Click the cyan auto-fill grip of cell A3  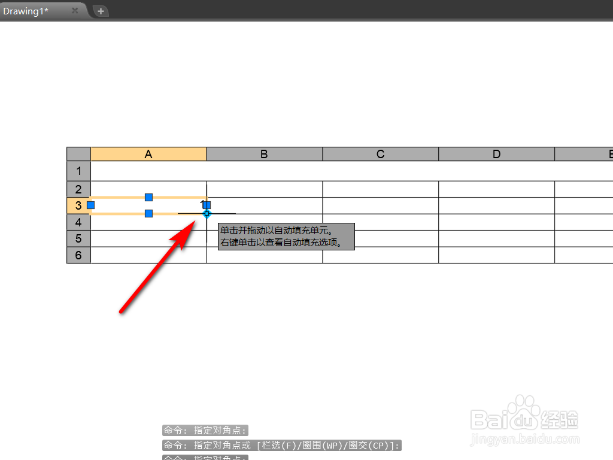click(x=207, y=214)
